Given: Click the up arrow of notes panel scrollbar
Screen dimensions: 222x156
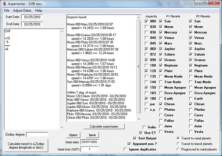Looking at the screenshot, I should [x=62, y=31].
